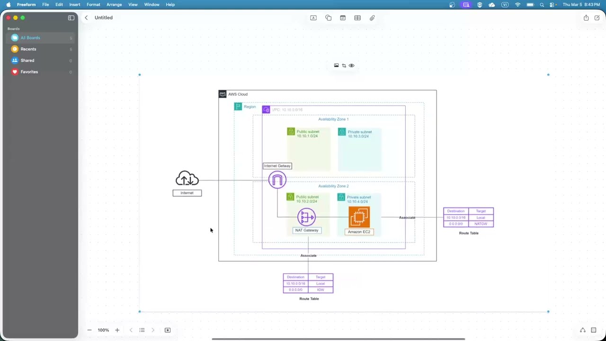This screenshot has height=341, width=606.
Task: Click the top-right image selection handle
Action: (548, 75)
